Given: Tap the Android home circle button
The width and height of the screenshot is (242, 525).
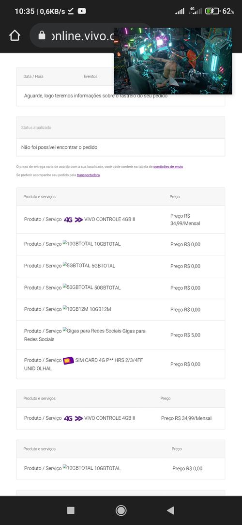Looking at the screenshot, I should click(x=121, y=510).
